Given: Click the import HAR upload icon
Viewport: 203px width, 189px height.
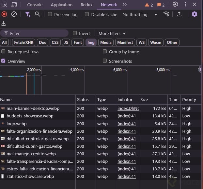Looking at the screenshot, I should click(179, 14).
